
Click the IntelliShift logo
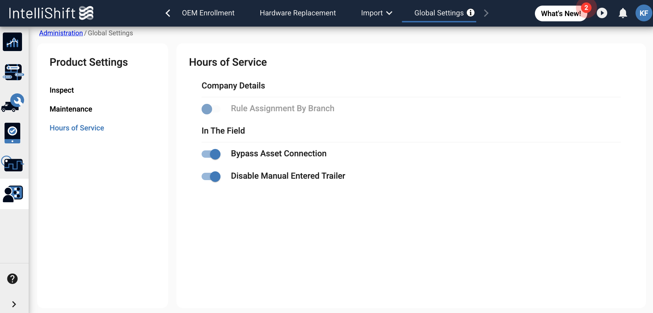click(51, 13)
